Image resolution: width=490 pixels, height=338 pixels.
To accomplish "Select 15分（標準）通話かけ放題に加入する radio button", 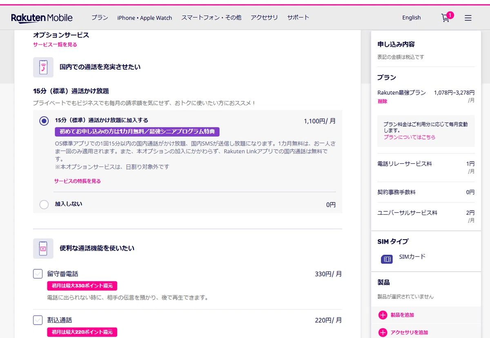I will tap(44, 121).
